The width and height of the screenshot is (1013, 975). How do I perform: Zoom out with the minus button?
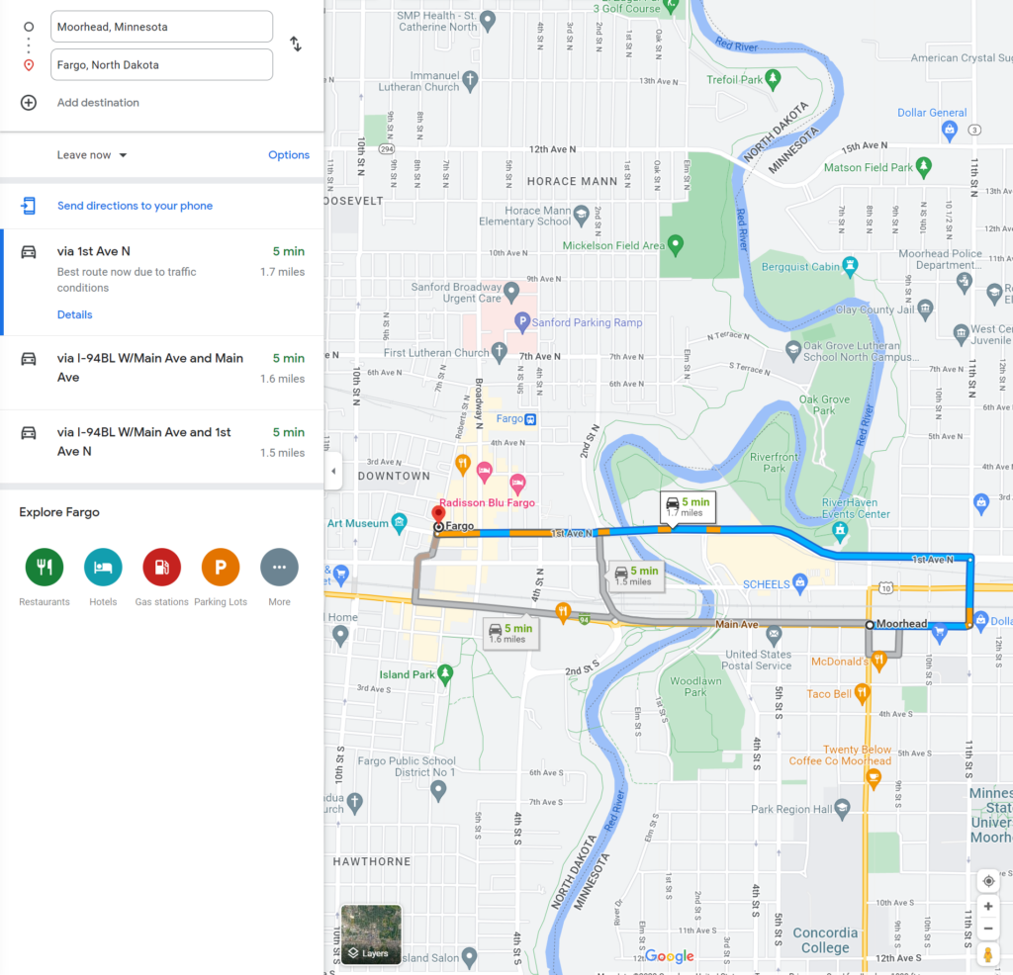pos(988,929)
